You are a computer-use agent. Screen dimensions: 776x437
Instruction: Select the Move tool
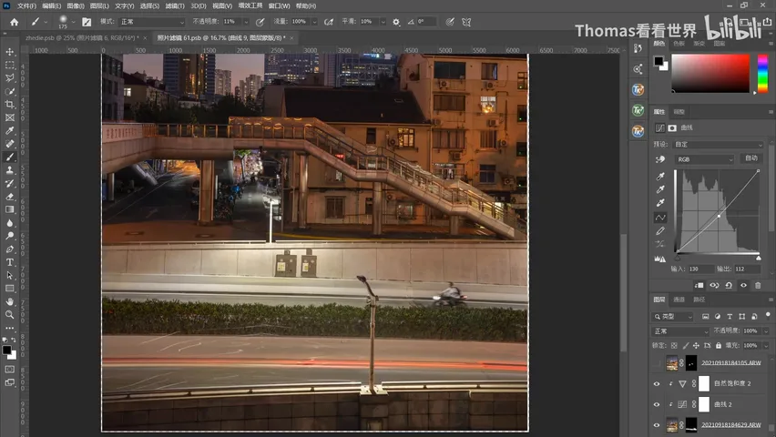(9, 52)
